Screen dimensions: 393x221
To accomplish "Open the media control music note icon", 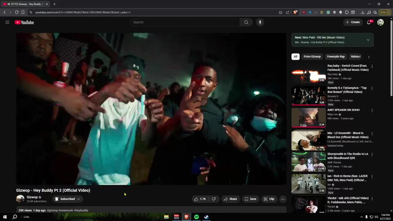I will 369,12.
